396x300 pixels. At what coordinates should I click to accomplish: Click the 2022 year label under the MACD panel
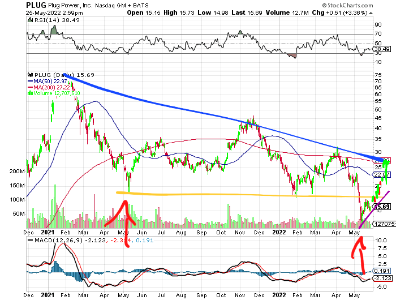coord(279,295)
